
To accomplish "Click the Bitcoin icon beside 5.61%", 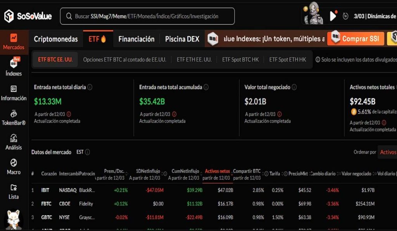I will click(354, 112).
